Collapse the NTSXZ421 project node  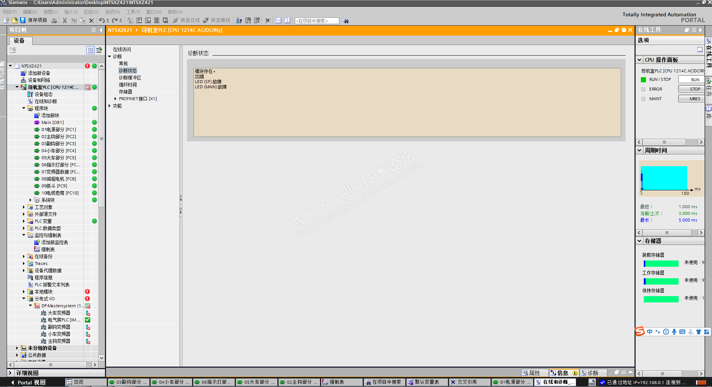(11, 66)
